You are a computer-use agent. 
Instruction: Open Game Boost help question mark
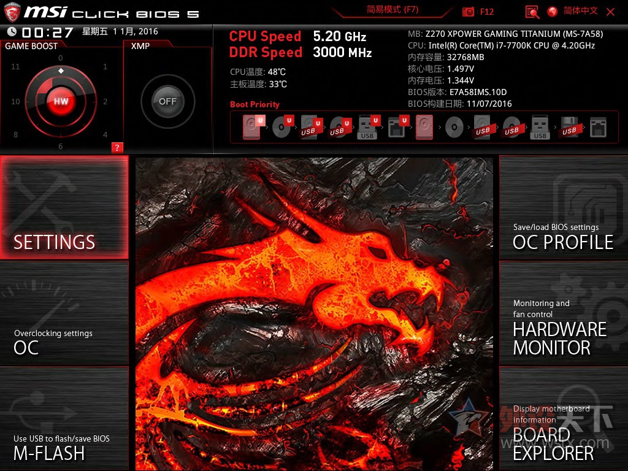(x=117, y=147)
